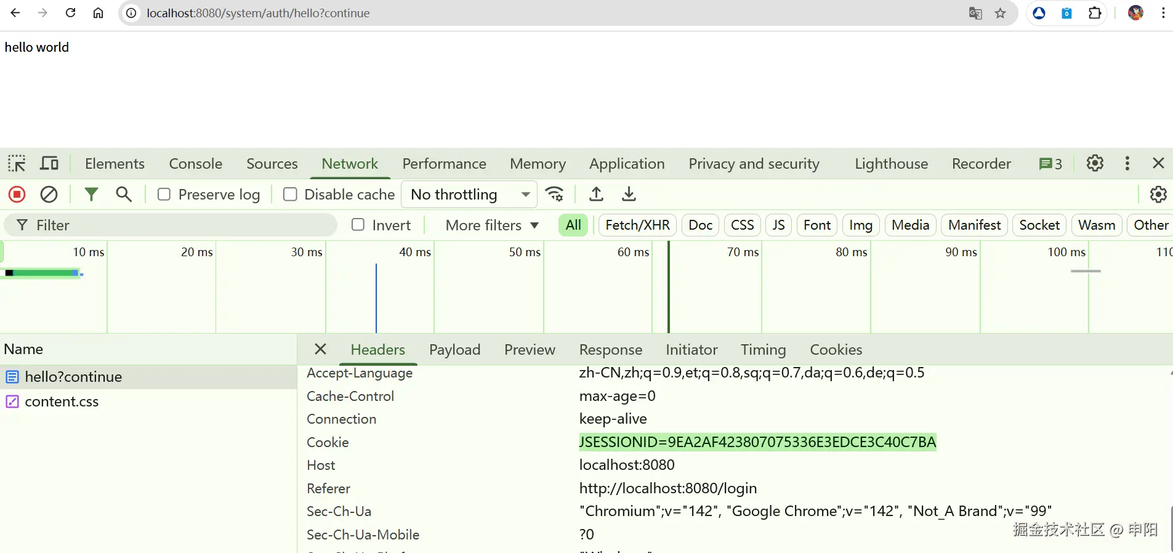Viewport: 1173px width, 553px height.
Task: Switch to the Console tab
Action: [x=195, y=164]
